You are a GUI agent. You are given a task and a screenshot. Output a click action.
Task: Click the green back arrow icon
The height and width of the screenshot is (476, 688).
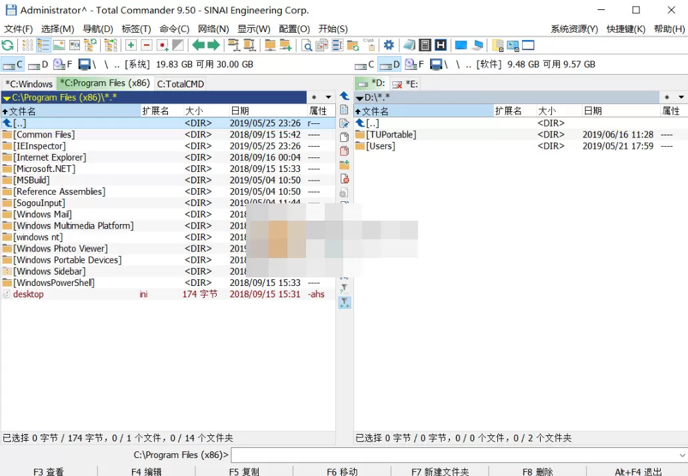coord(198,45)
